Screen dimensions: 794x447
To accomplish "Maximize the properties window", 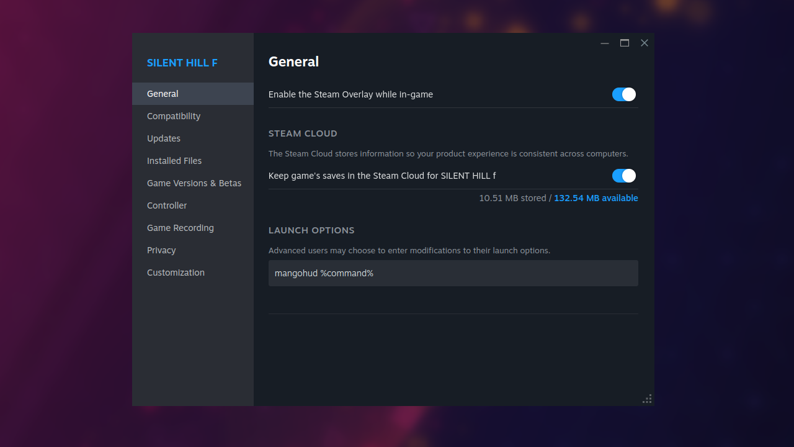I will (x=624, y=43).
